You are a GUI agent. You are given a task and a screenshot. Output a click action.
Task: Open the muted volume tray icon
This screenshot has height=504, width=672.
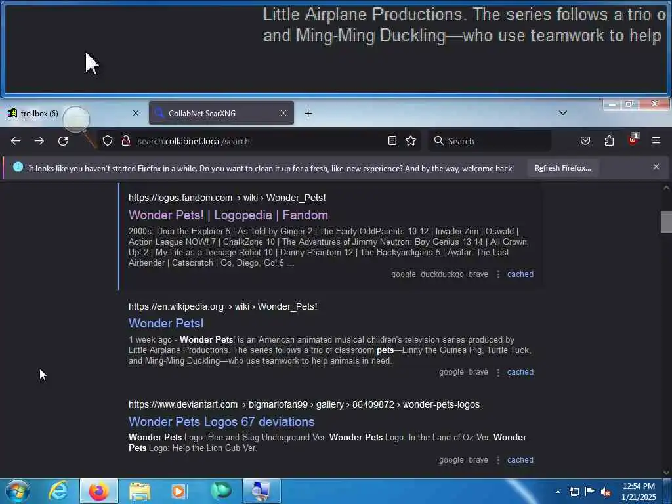point(606,492)
